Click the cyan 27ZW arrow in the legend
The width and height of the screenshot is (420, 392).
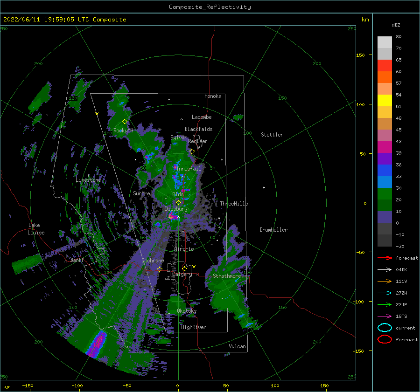pyautogui.click(x=385, y=293)
